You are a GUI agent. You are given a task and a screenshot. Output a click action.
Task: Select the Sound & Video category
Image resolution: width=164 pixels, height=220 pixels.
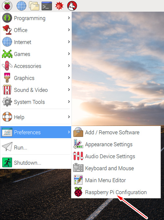click(36, 90)
